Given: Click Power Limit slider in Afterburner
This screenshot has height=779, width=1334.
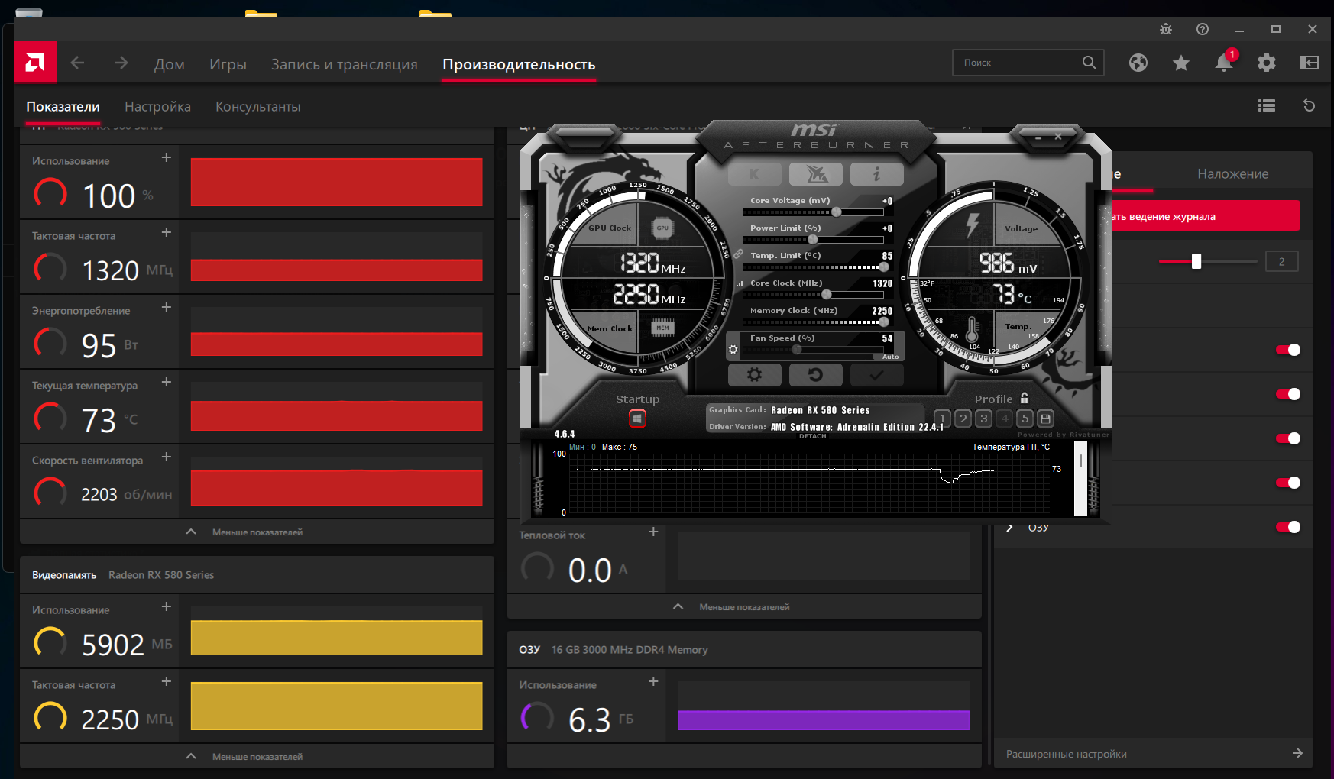Looking at the screenshot, I should pos(813,240).
